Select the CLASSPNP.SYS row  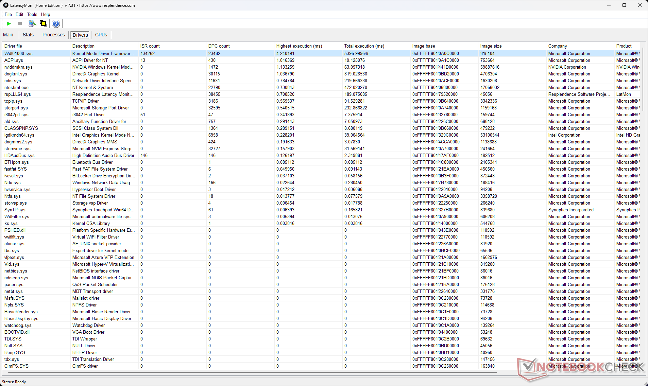coord(321,128)
